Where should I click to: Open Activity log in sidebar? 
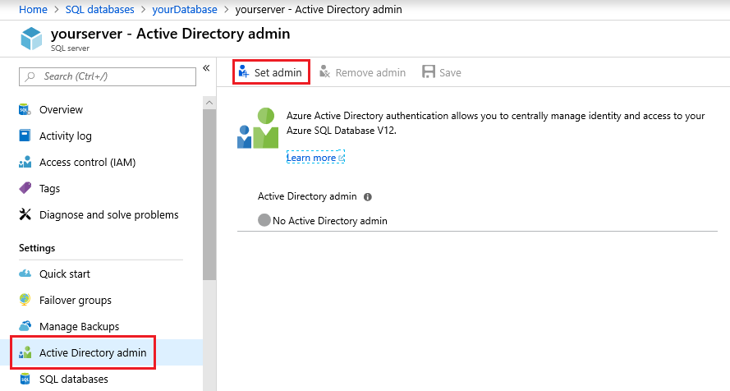coord(65,136)
